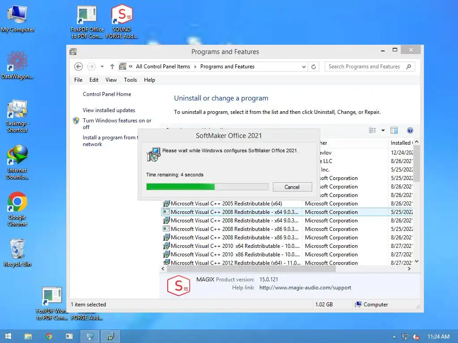
Task: Select Visual C++ 2012 Redistributable (x64) row
Action: [x=288, y=263]
